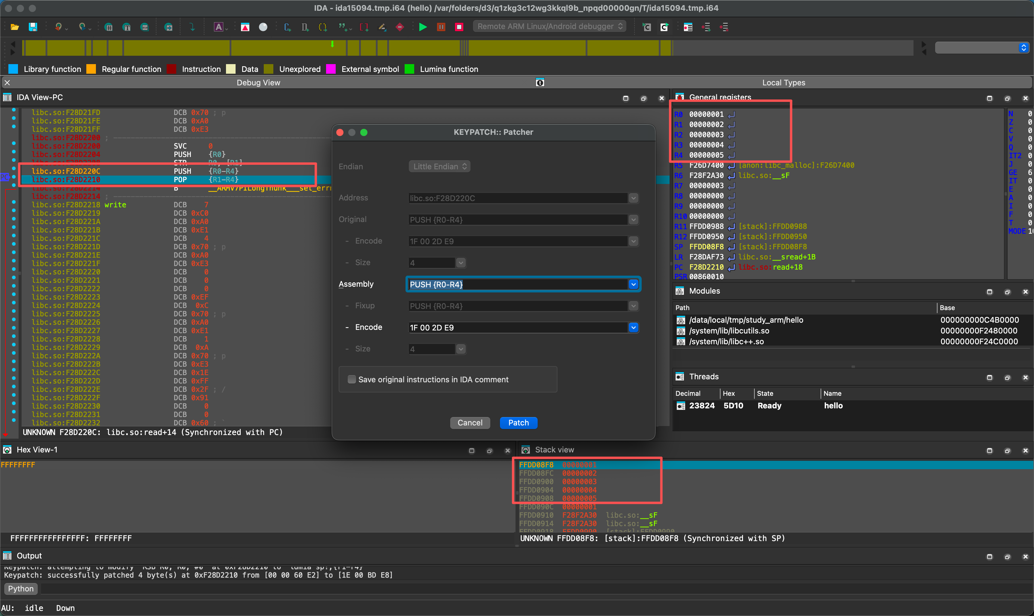Click the orange Pause process icon
1034x616 pixels.
click(x=441, y=27)
